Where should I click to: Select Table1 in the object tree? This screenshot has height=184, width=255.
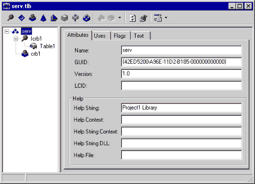47,46
